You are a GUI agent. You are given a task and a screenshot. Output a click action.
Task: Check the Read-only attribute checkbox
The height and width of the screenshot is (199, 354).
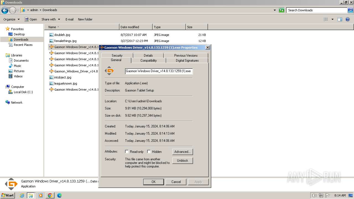click(127, 151)
